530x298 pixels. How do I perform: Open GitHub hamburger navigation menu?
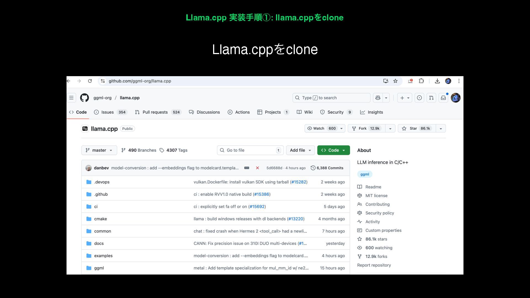(x=71, y=98)
